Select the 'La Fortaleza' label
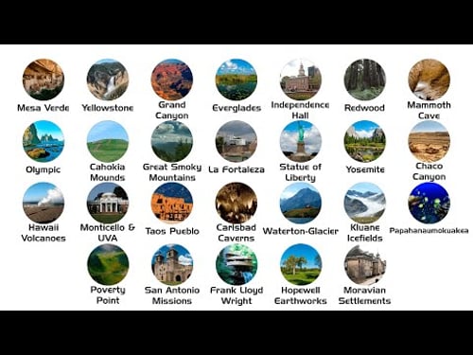The height and width of the screenshot is (355, 473). click(x=236, y=169)
